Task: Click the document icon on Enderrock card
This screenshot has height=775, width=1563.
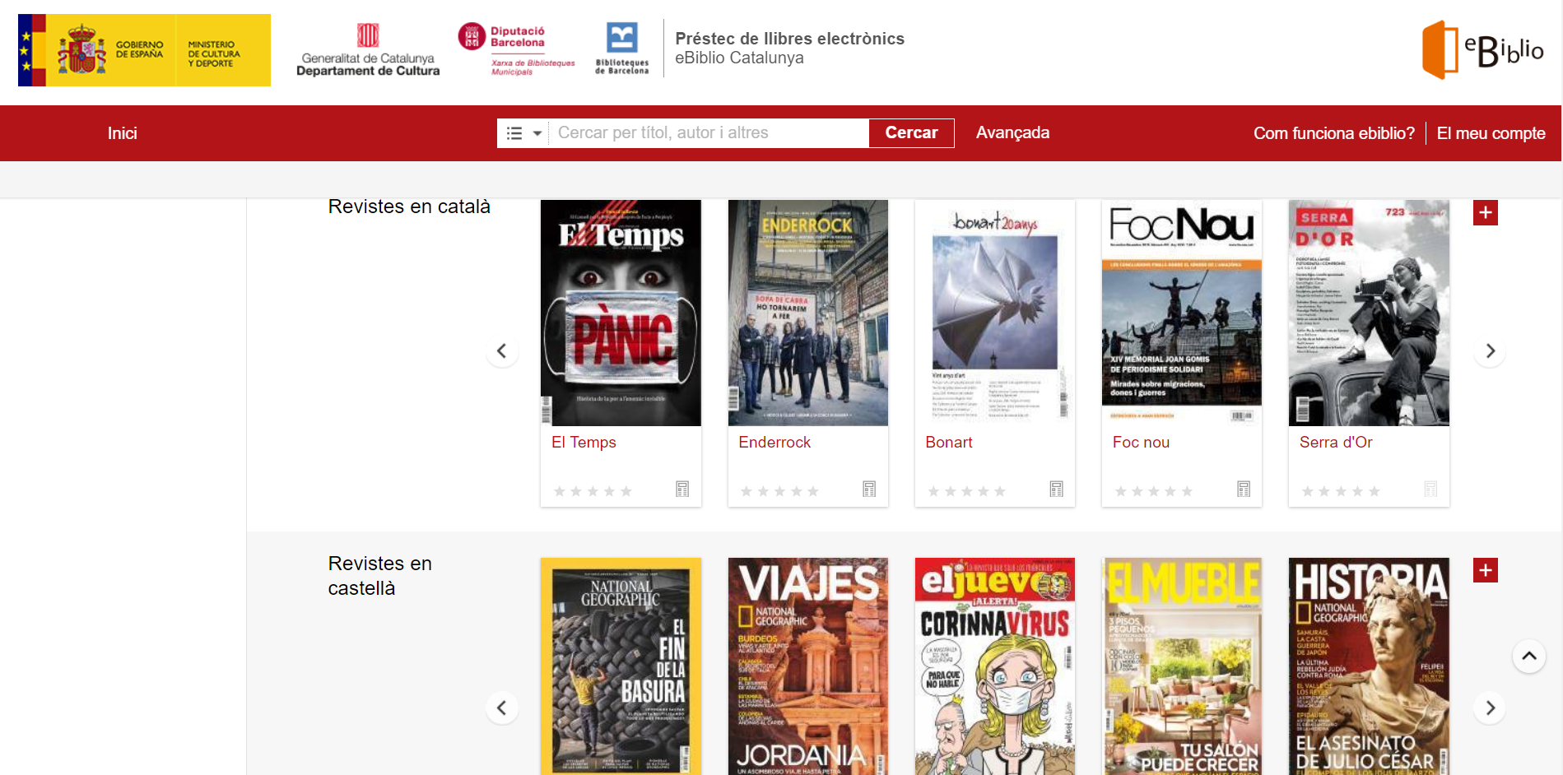Action: click(869, 490)
